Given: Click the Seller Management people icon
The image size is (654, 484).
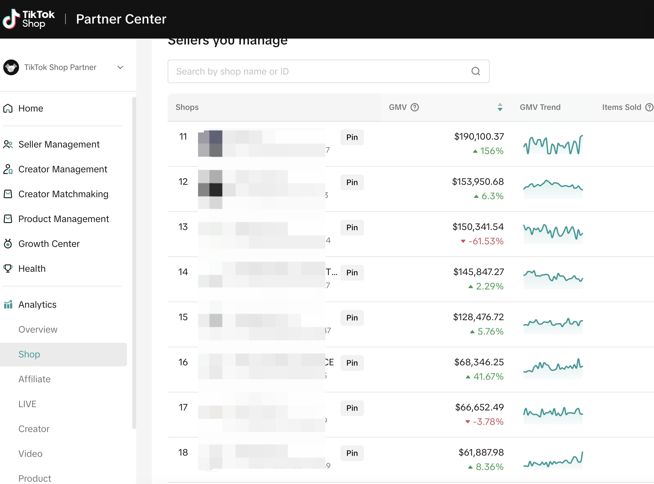Looking at the screenshot, I should point(8,144).
